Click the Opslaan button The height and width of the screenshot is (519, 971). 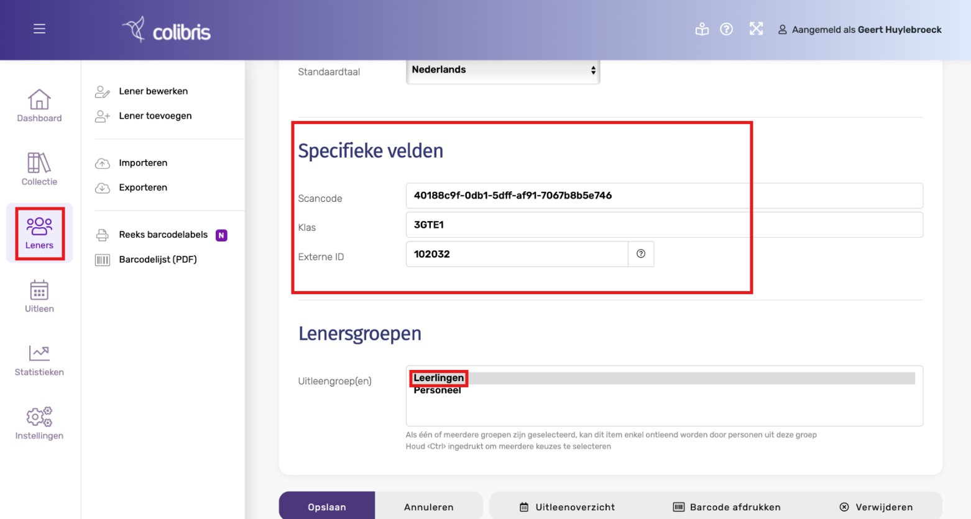pos(327,507)
